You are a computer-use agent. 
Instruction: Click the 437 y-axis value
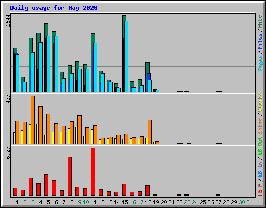coord(8,99)
